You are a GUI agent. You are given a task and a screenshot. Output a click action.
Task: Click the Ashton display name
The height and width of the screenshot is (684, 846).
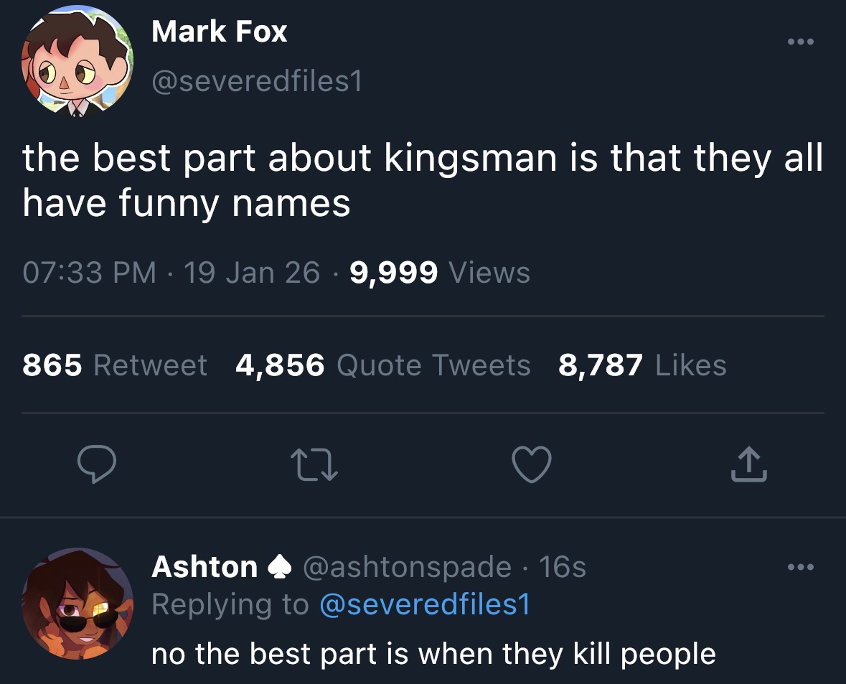(x=205, y=567)
